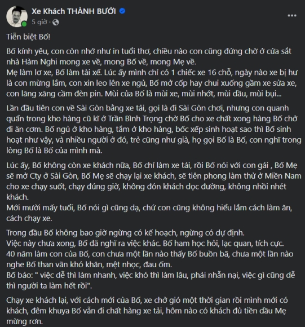Click the globe public audience icon
The width and height of the screenshot is (305, 327).
pos(56,23)
